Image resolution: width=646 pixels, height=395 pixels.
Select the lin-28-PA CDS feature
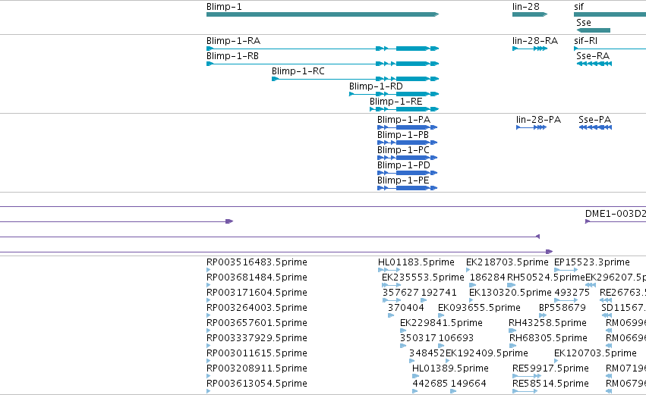[531, 127]
